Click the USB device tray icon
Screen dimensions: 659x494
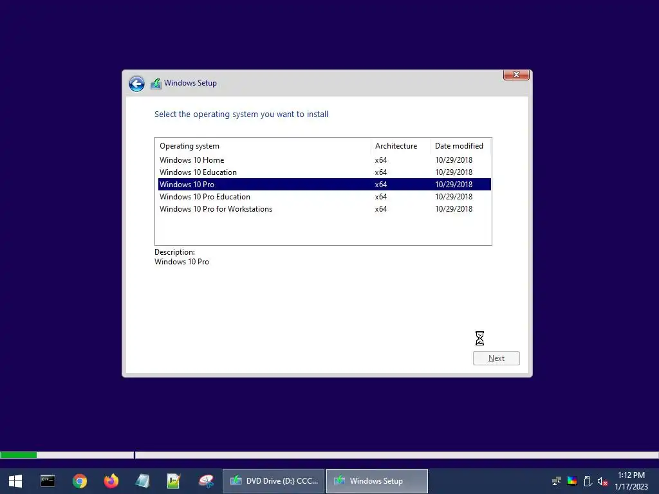588,481
